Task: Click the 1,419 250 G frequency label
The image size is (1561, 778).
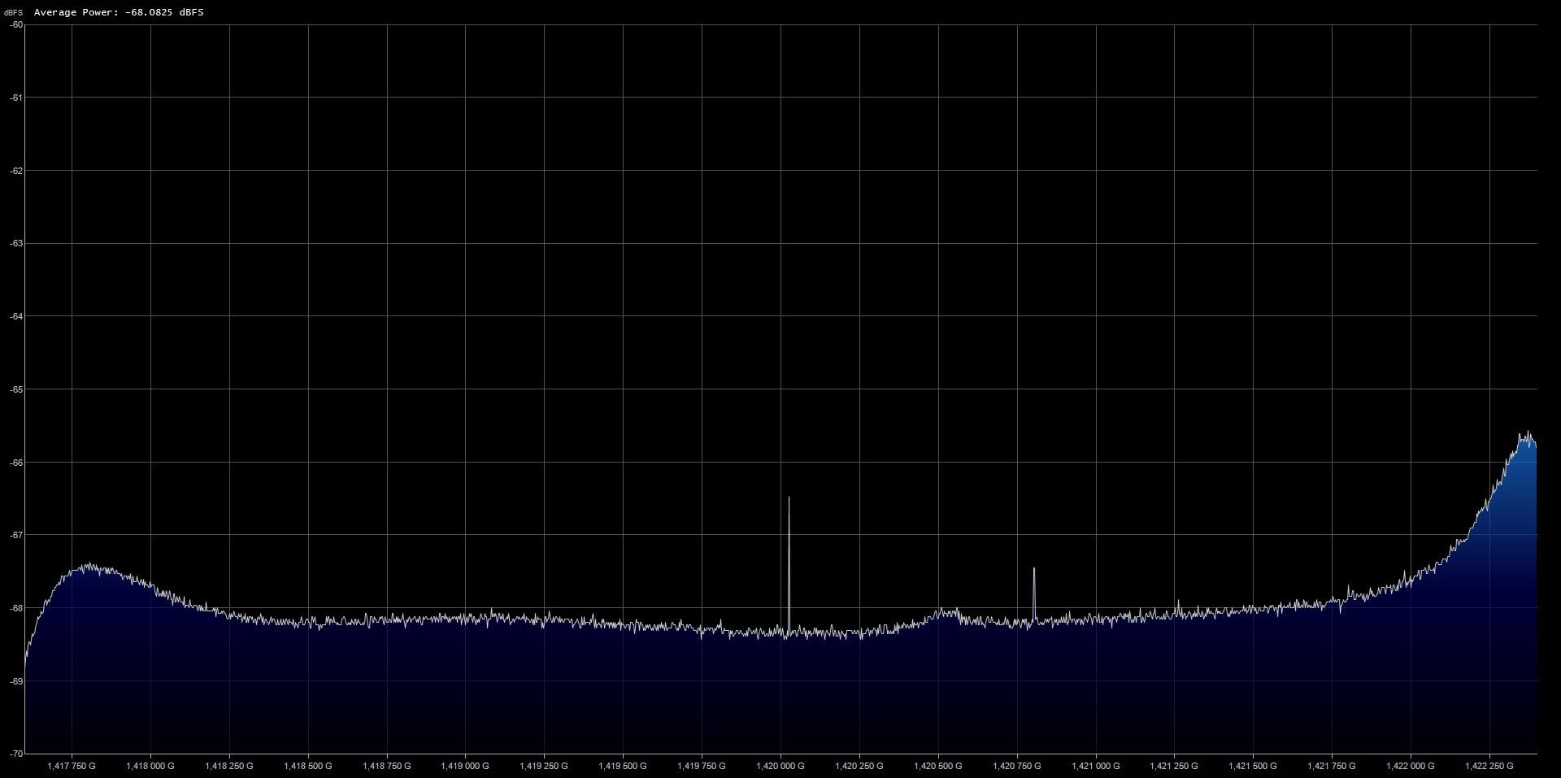Action: [x=544, y=766]
